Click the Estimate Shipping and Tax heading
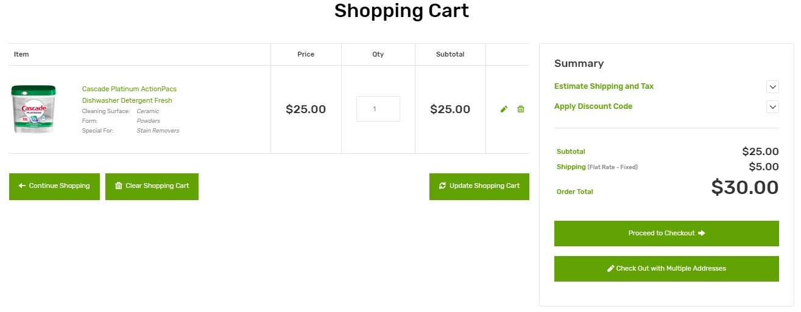The image size is (801, 312). [x=604, y=86]
